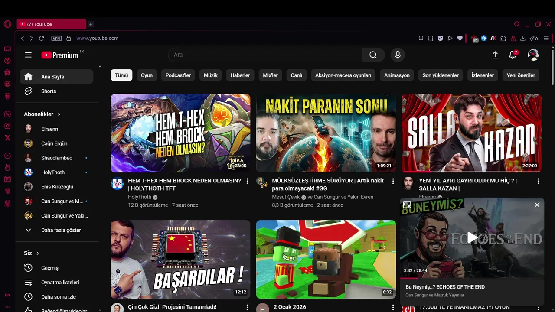Toggle the VPN badge in address bar
Image resolution: width=555 pixels, height=312 pixels.
click(x=56, y=38)
